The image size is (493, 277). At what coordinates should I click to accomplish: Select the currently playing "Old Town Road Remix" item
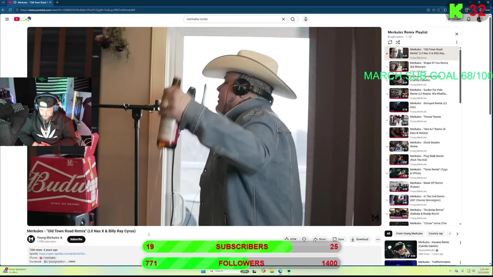click(422, 53)
